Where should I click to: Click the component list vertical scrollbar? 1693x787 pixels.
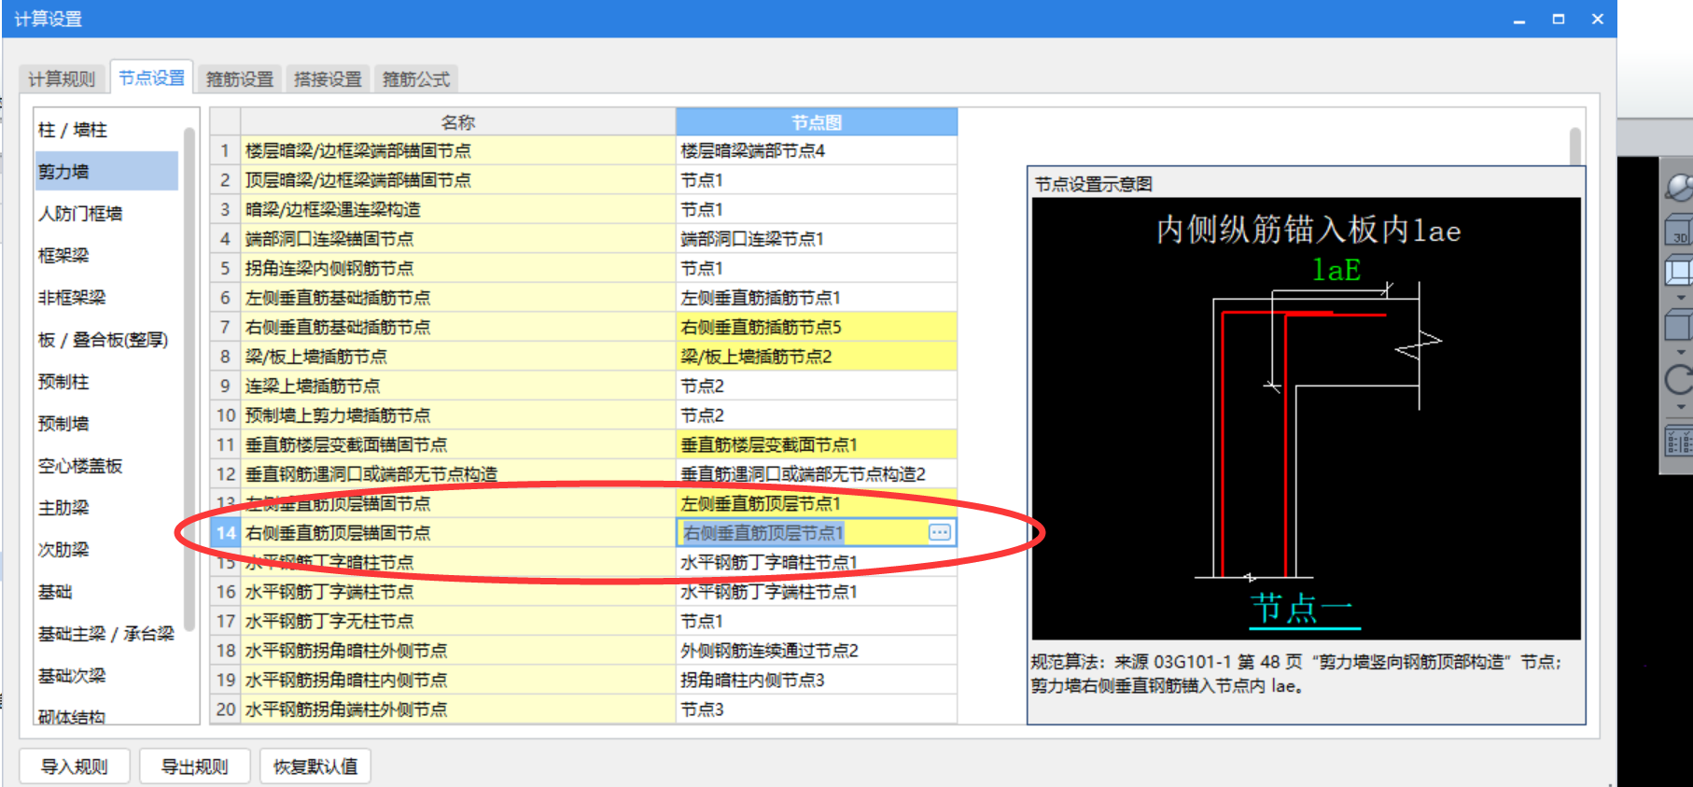click(189, 378)
